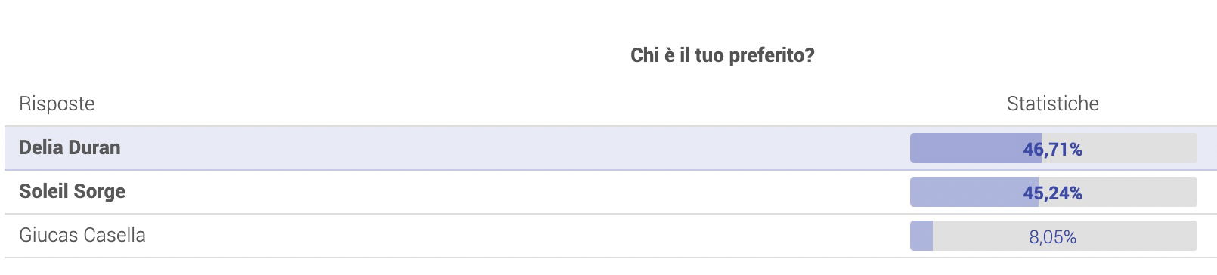
Task: Click the 46,71% percentage label
Action: coord(1053,150)
